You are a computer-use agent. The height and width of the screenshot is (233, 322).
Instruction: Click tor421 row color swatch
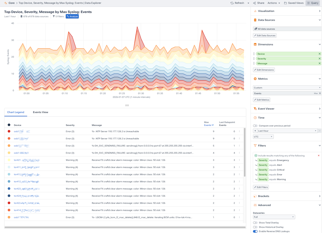point(9,160)
